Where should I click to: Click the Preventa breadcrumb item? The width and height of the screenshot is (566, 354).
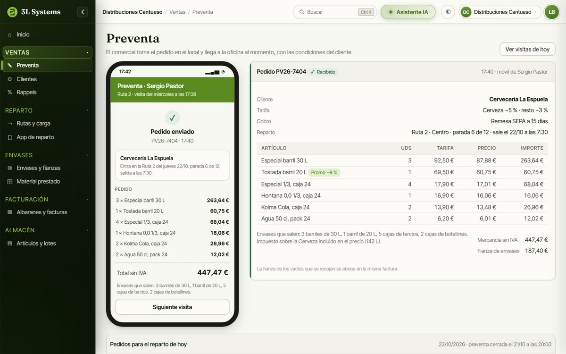point(203,12)
